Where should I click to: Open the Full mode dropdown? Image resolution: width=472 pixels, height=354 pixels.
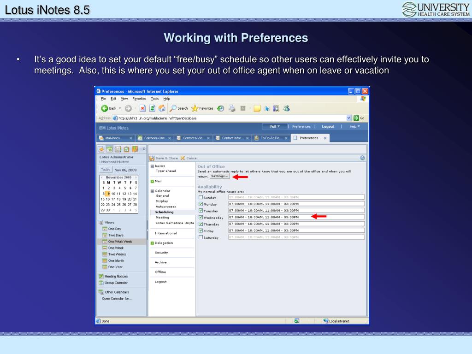[x=275, y=126]
